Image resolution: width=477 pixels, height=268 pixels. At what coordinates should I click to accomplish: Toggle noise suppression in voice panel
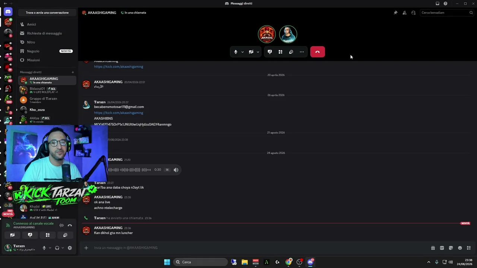point(61,225)
